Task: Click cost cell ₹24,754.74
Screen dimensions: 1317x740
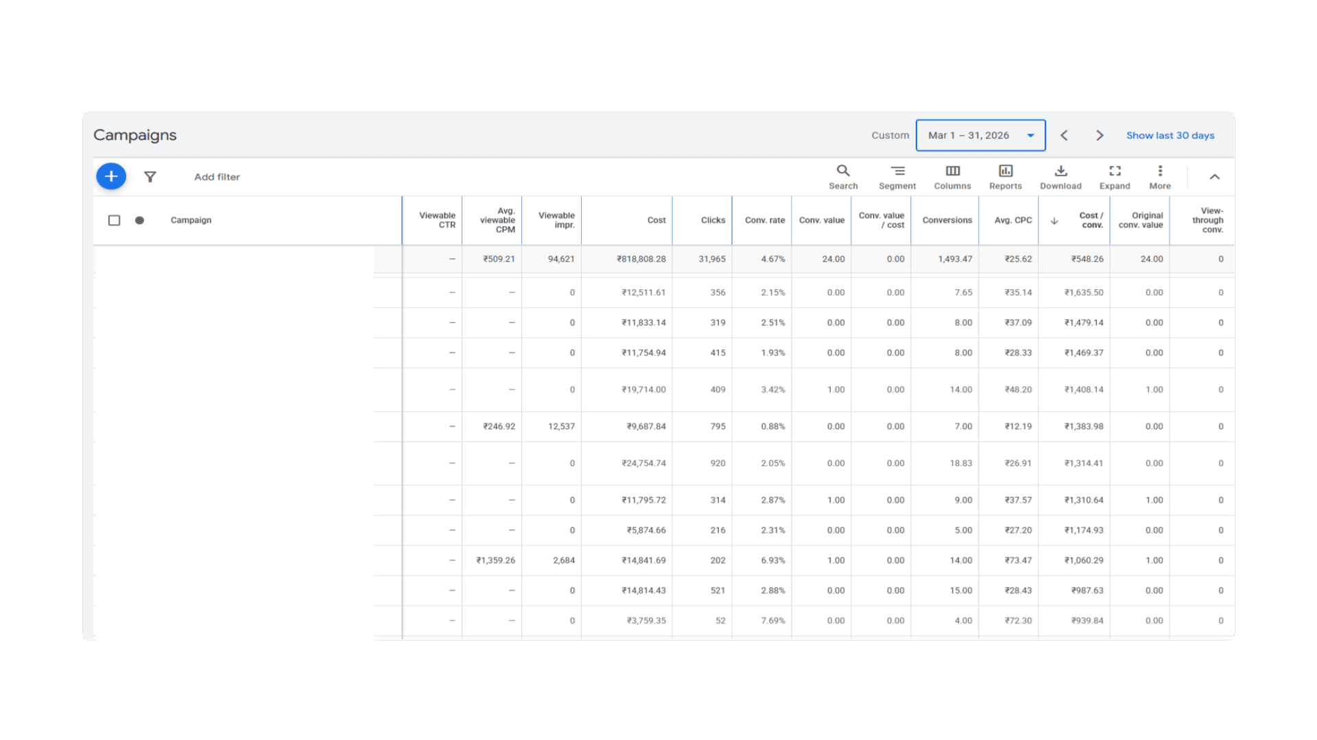Action: click(x=643, y=464)
